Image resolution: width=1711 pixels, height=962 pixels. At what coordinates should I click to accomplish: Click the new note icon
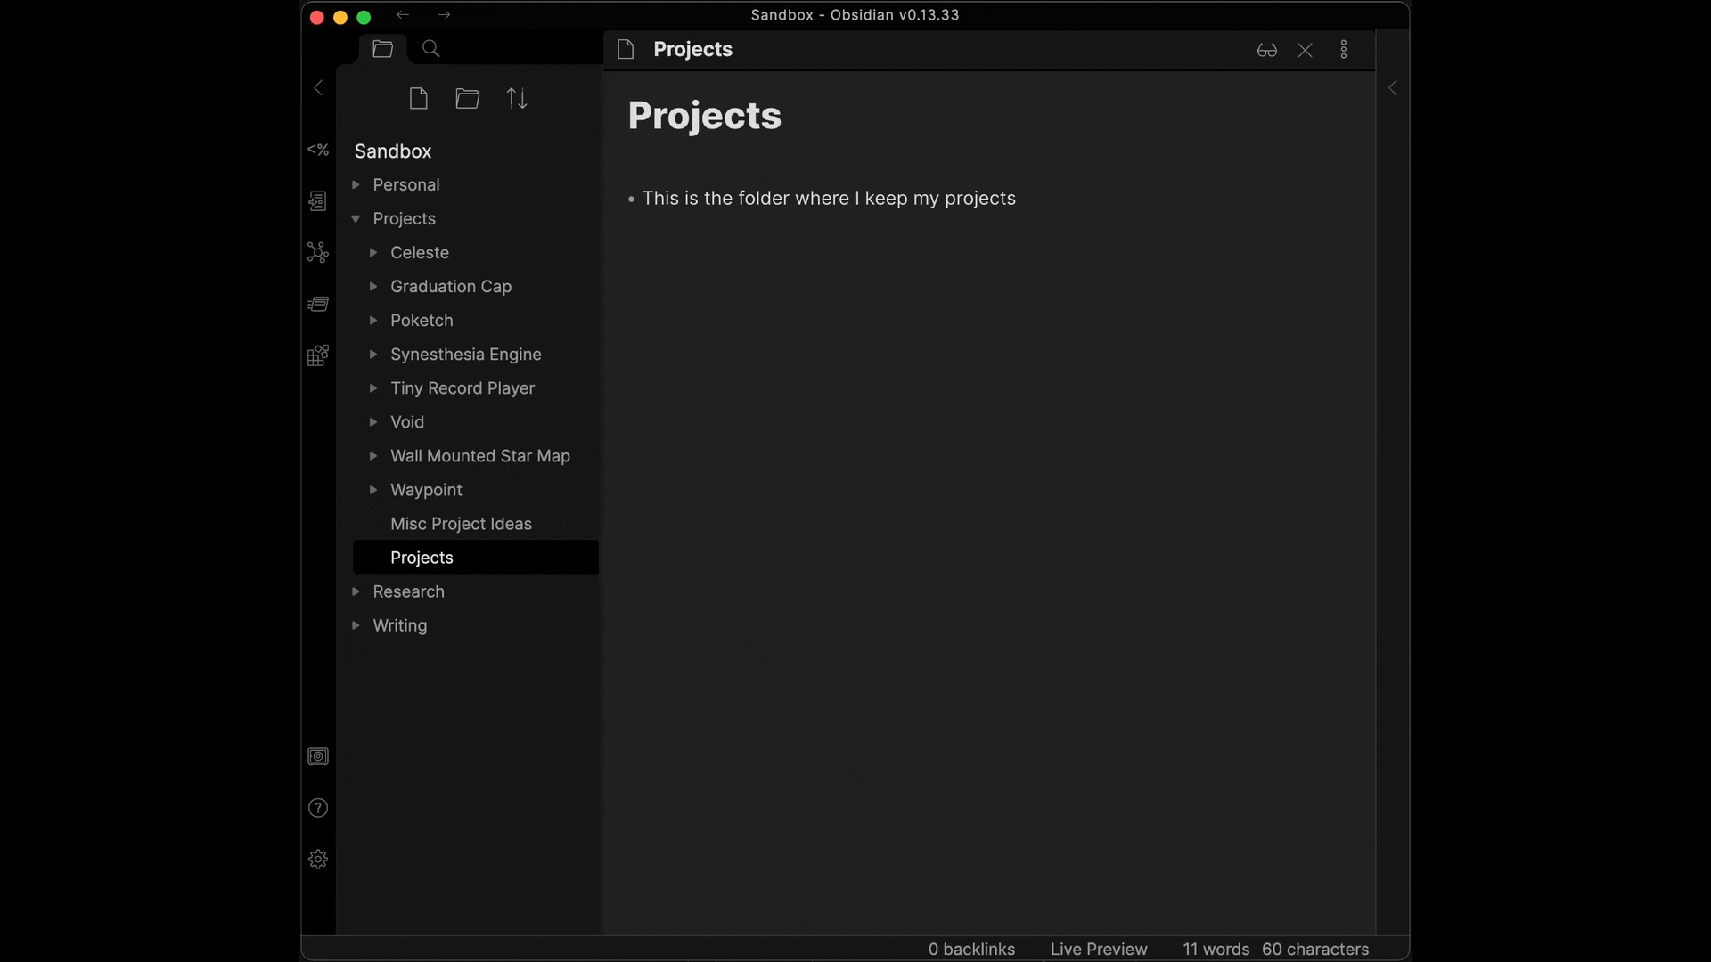pyautogui.click(x=418, y=98)
